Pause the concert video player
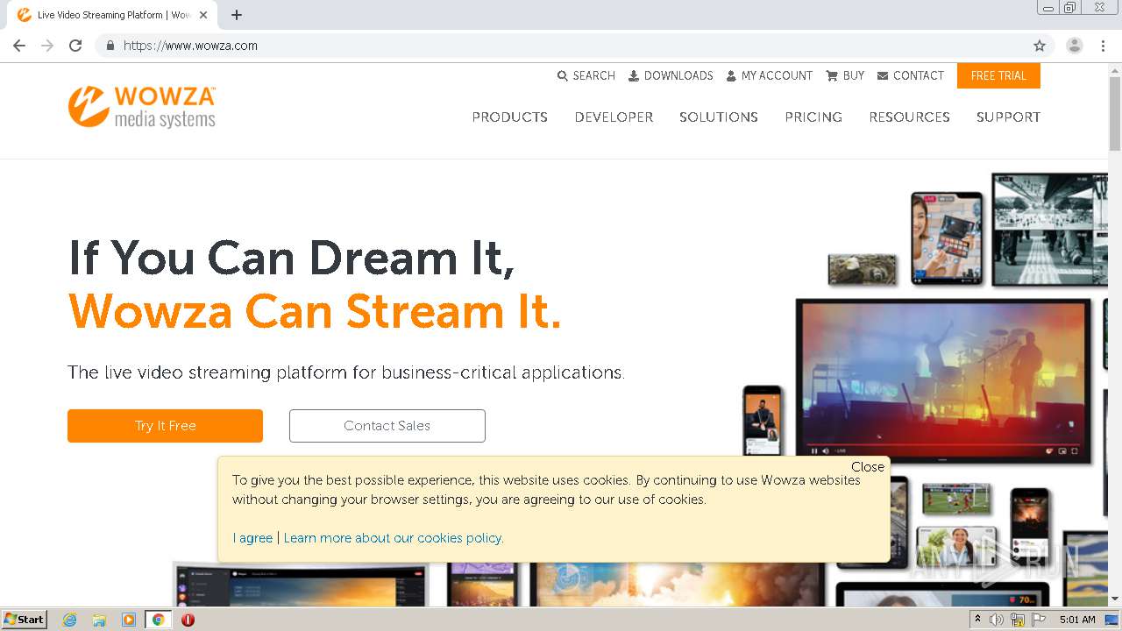The image size is (1122, 631). 814,450
